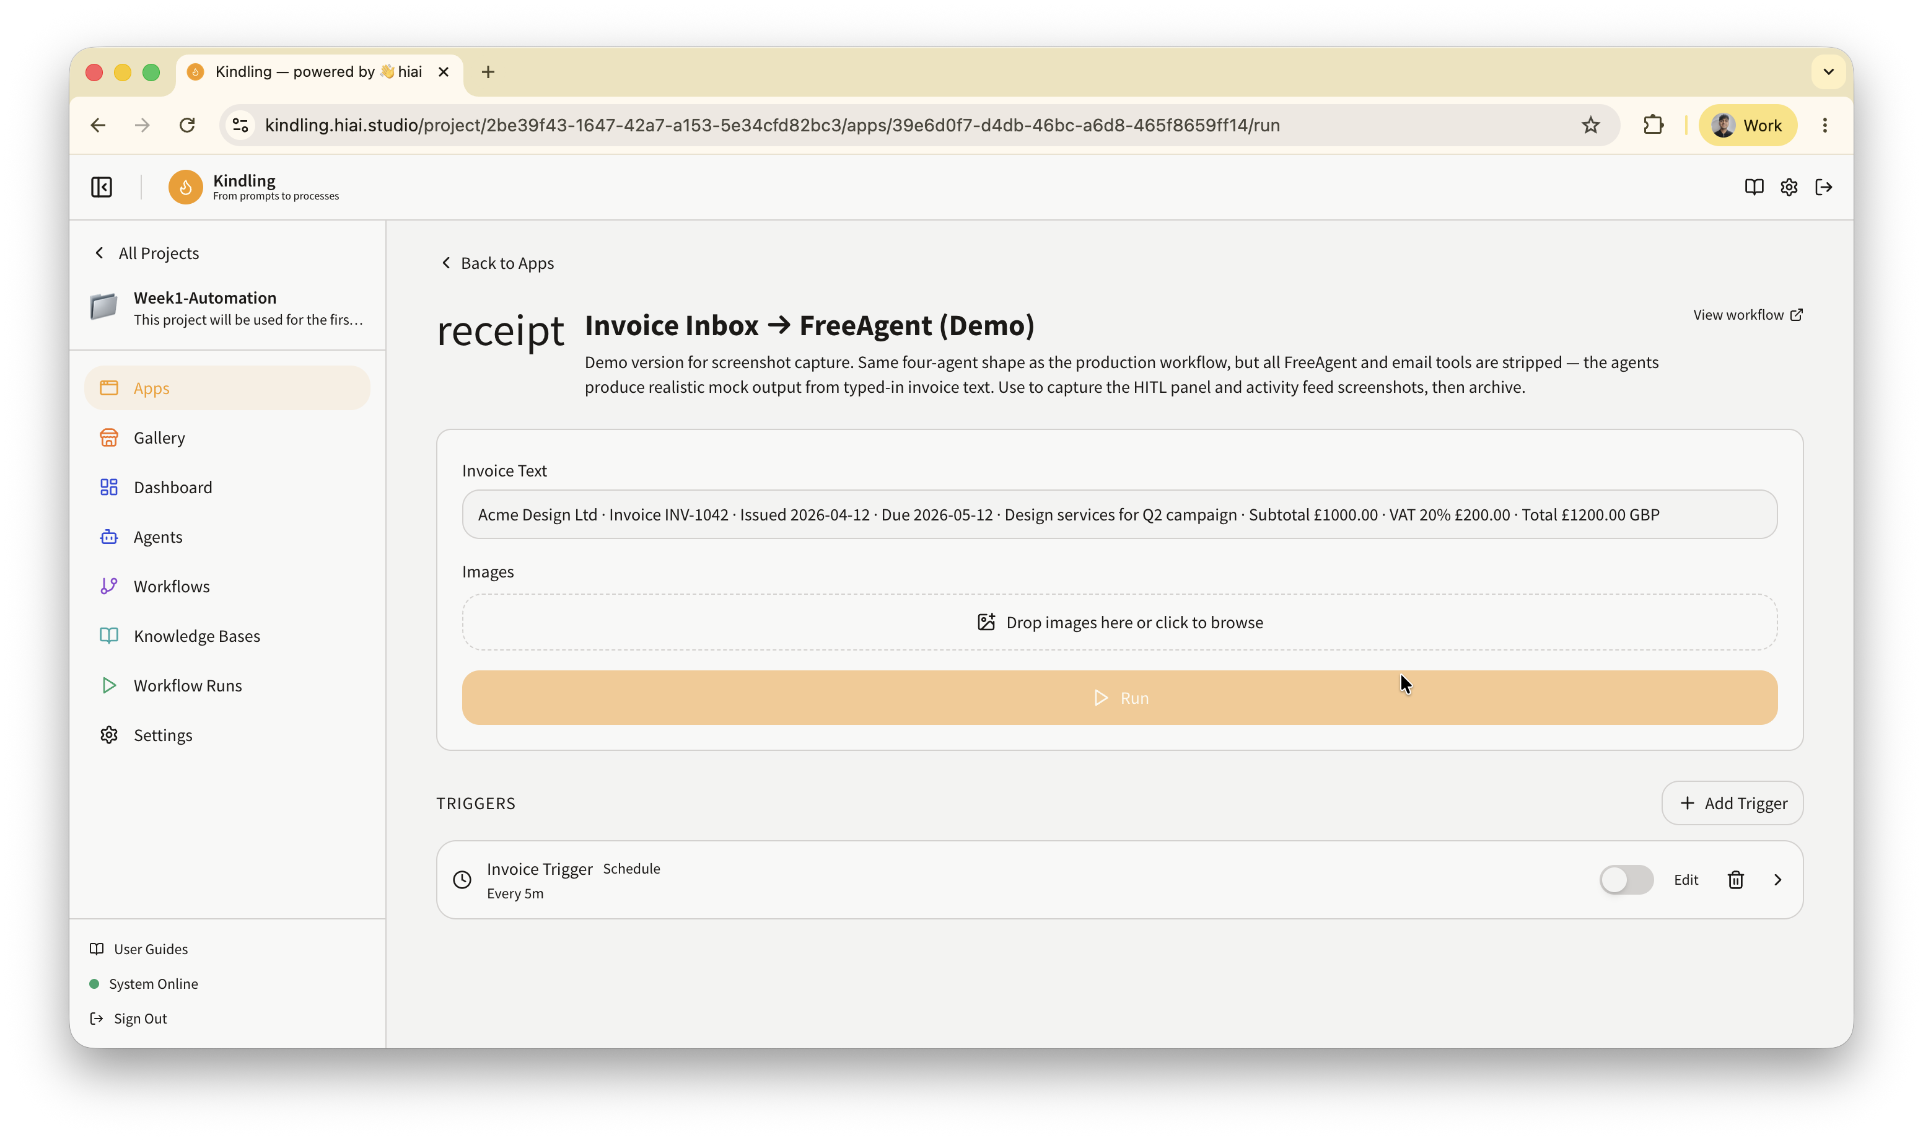1923x1140 pixels.
Task: Click the site info icon in address bar
Action: point(240,125)
